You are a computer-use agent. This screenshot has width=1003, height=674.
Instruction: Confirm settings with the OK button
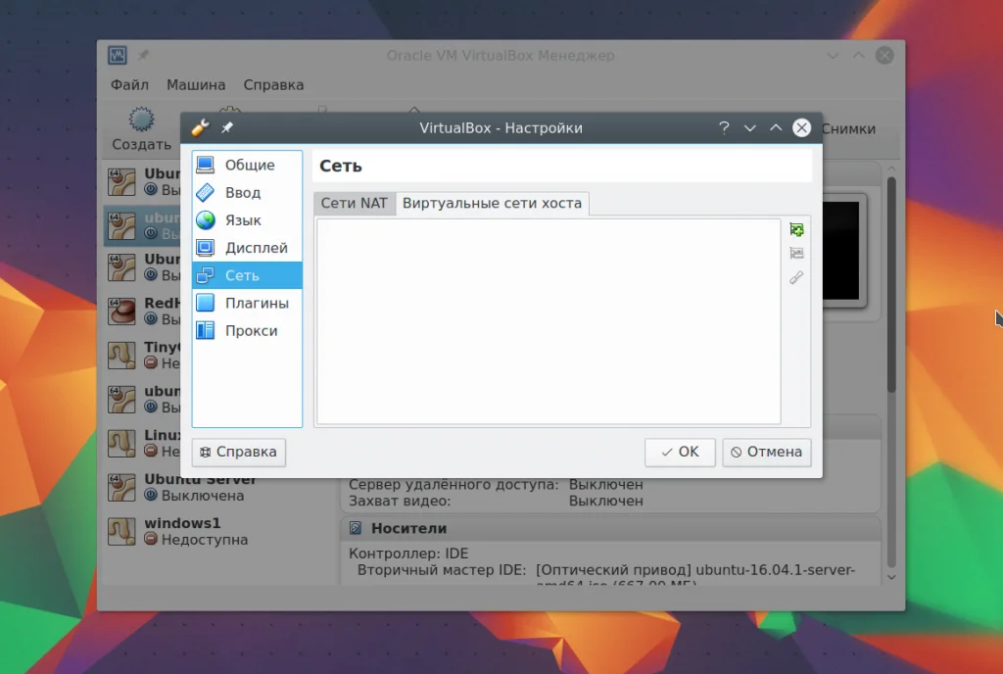tap(680, 452)
